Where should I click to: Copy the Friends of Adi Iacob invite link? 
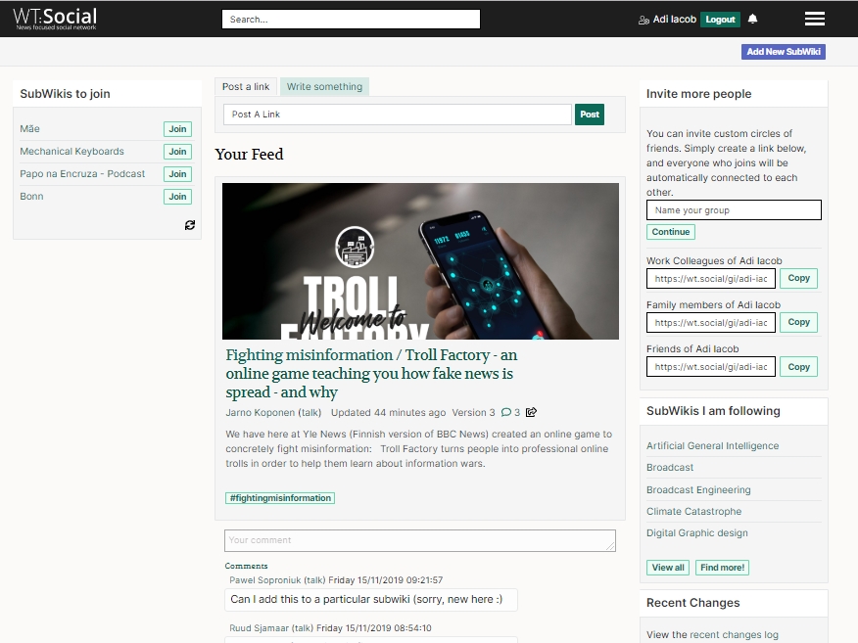click(x=798, y=367)
